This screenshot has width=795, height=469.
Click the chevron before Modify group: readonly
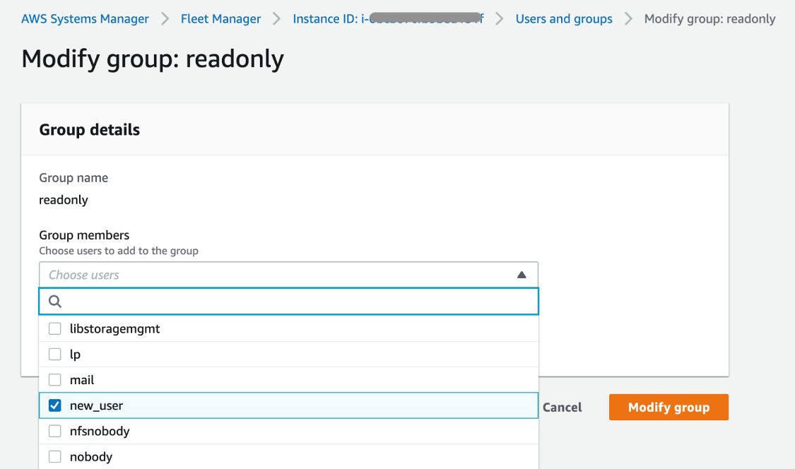pyautogui.click(x=628, y=18)
